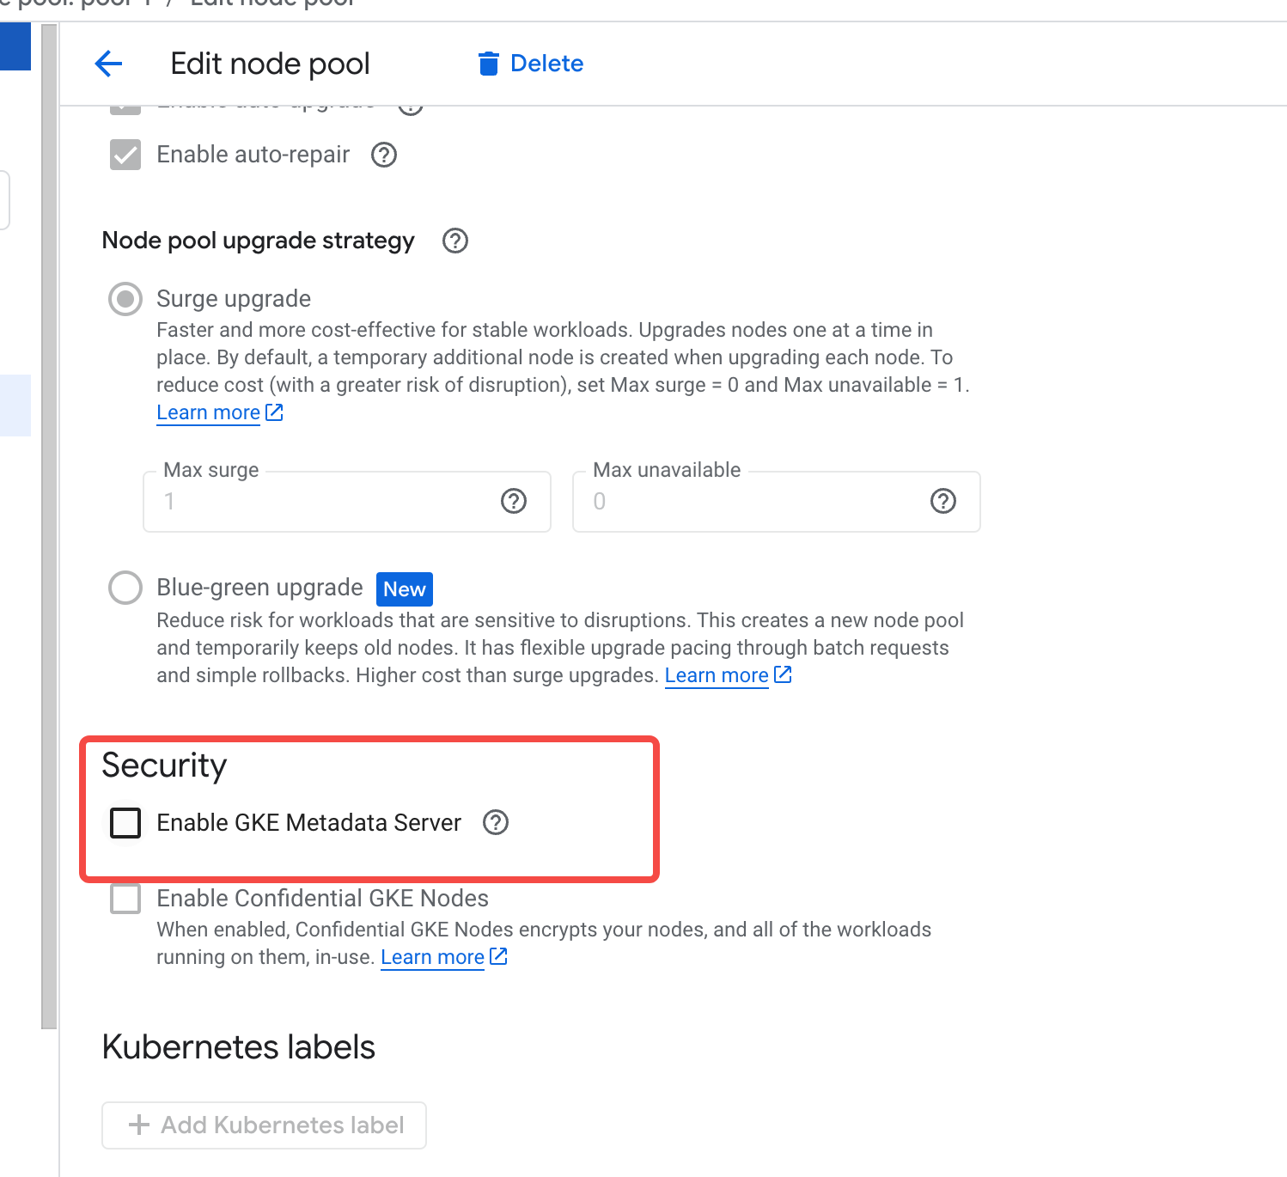Image resolution: width=1287 pixels, height=1177 pixels.
Task: Click the Delete button
Action: tap(531, 64)
